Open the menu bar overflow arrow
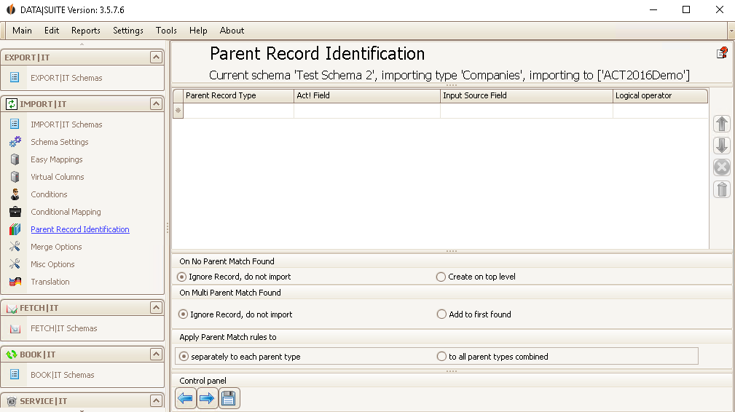This screenshot has width=735, height=412. tap(731, 31)
